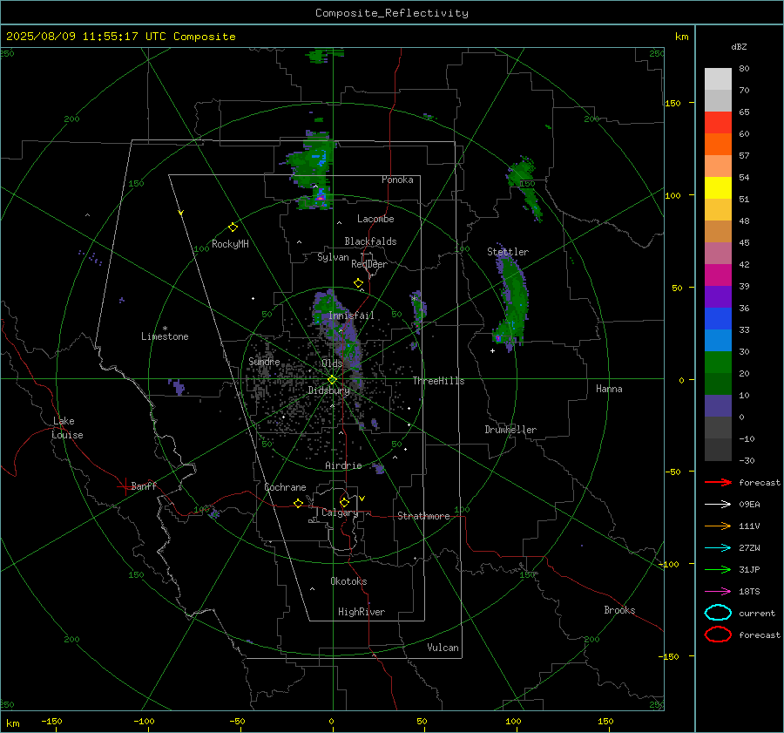This screenshot has width=784, height=733.
Task: Click the yellow diamond marker near RockyMH
Action: pyautogui.click(x=233, y=227)
